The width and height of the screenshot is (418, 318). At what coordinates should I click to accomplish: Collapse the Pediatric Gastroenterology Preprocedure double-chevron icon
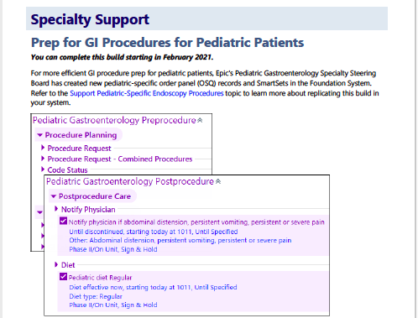pos(200,120)
